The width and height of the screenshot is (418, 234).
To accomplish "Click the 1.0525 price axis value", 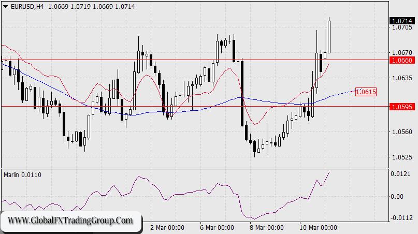I will point(402,157).
